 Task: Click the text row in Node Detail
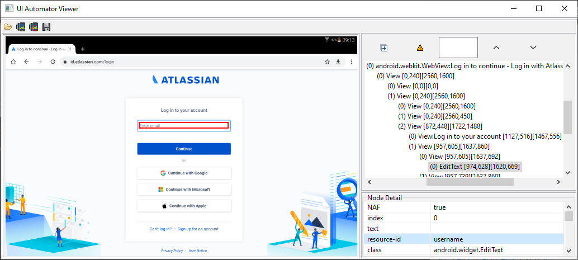click(464, 229)
